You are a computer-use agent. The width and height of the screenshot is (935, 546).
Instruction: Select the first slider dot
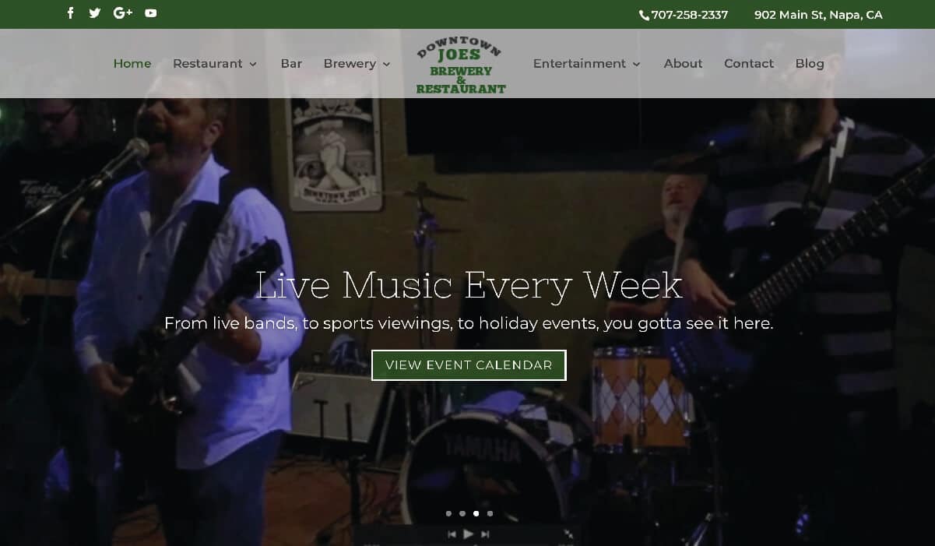(x=448, y=513)
